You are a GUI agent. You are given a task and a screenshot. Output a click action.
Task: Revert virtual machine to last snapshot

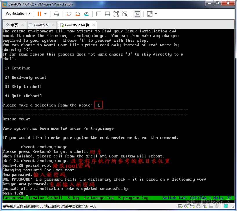point(78,14)
